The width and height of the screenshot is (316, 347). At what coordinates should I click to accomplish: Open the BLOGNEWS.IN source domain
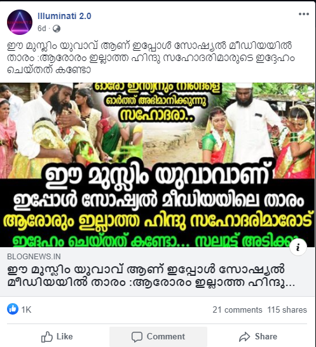coord(34,257)
